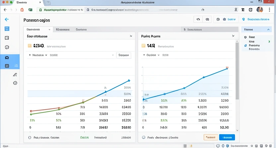Click the blue primary button in right panel
276x148 pixels.
click(x=227, y=137)
